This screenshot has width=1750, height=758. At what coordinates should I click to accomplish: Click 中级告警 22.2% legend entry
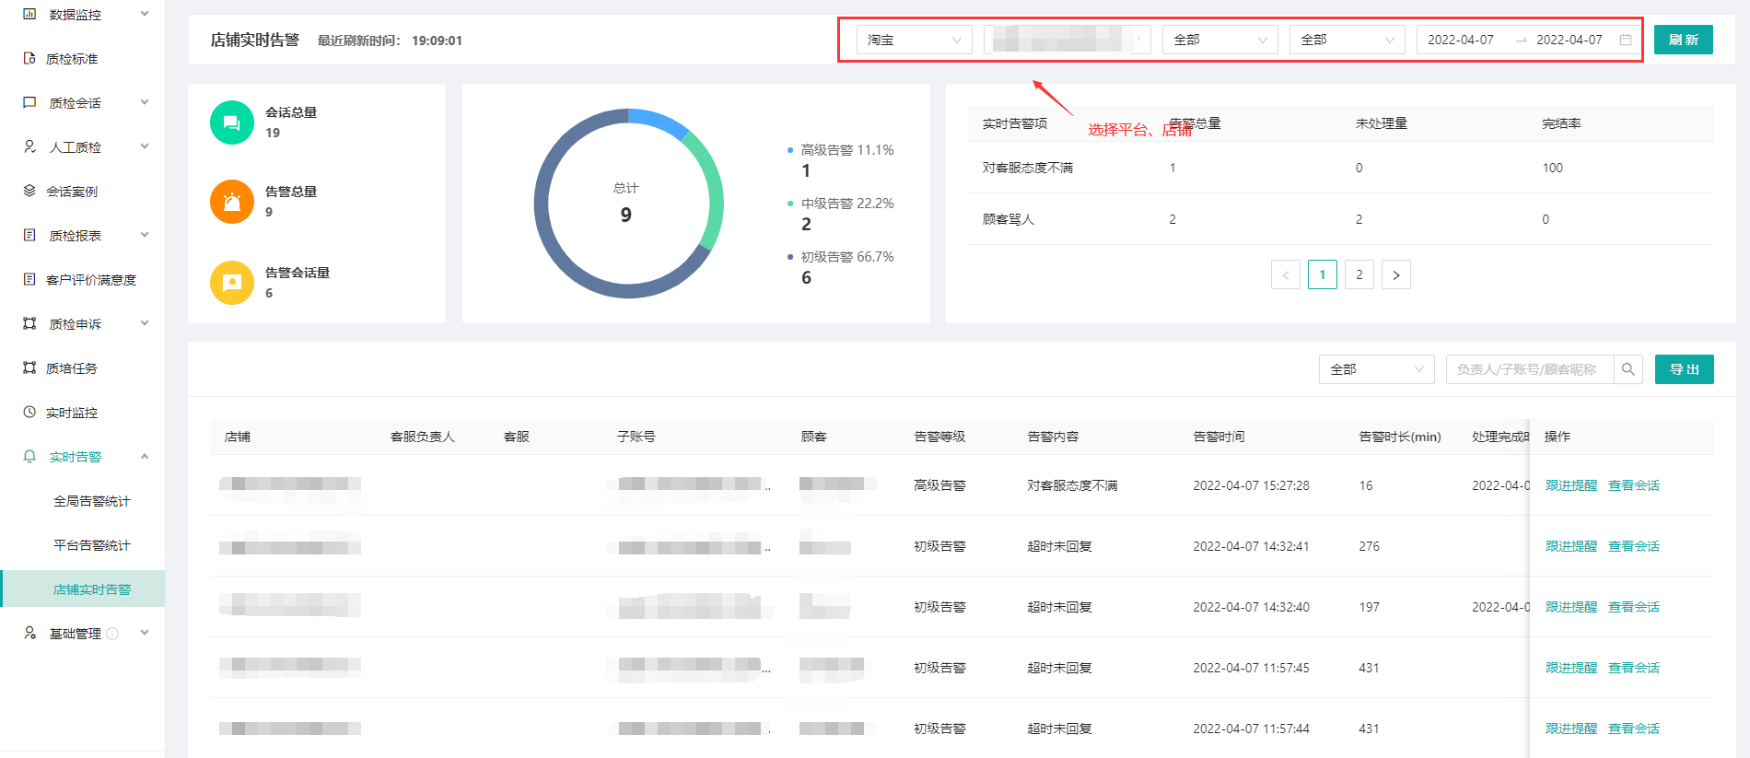coord(840,204)
